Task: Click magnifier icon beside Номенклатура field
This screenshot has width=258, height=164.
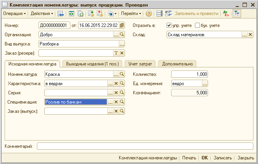Action: pos(122,74)
